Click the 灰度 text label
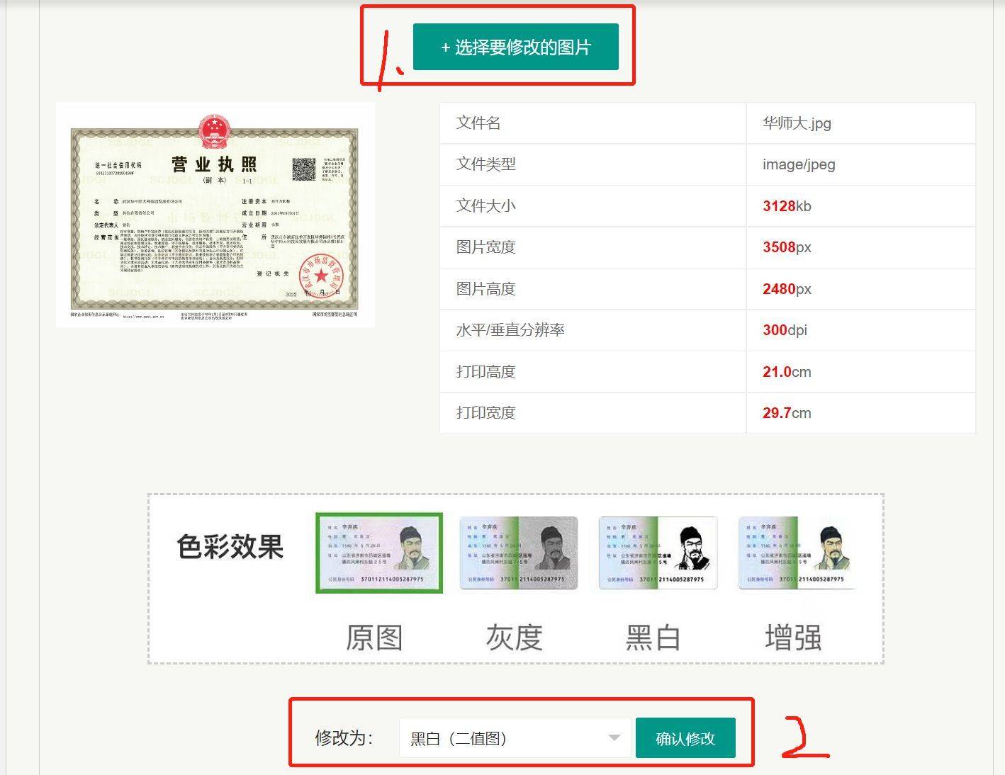The image size is (1005, 775). [514, 638]
